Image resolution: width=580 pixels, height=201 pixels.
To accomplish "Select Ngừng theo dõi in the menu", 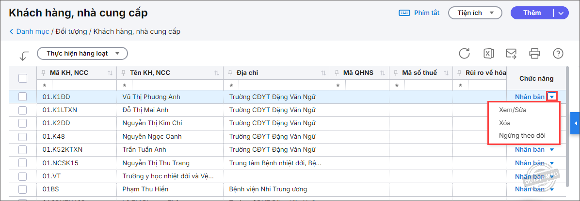I will (x=522, y=135).
